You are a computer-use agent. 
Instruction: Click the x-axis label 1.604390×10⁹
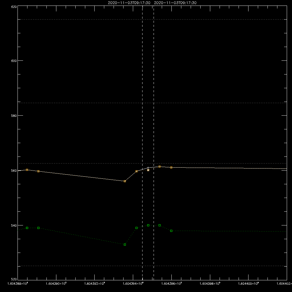pyautogui.click(x=56, y=284)
